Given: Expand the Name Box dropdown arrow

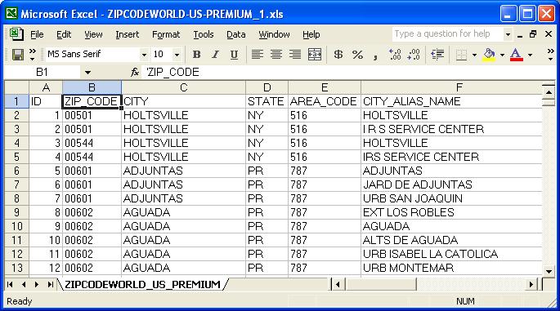Looking at the screenshot, I should [x=87, y=73].
